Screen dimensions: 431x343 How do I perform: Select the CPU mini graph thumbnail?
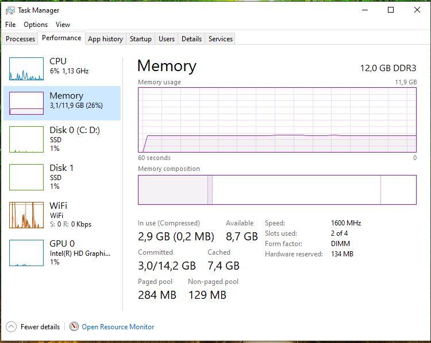(x=26, y=69)
